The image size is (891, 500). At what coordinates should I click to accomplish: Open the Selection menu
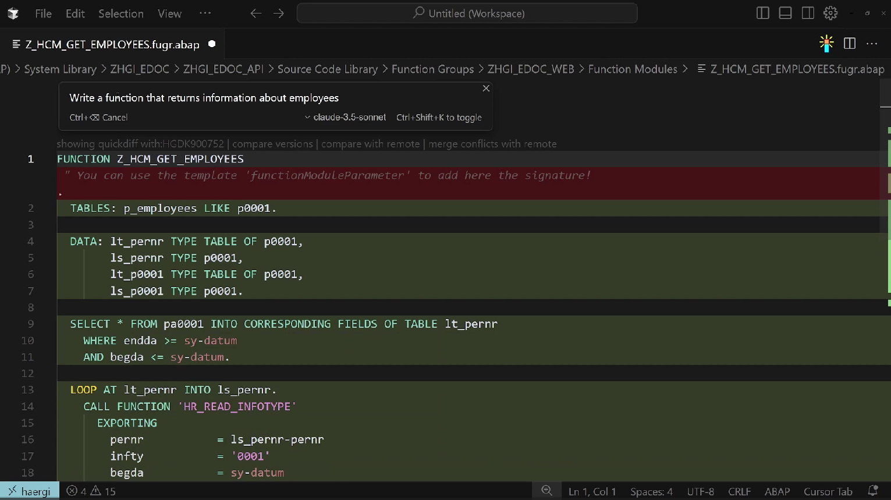point(121,13)
